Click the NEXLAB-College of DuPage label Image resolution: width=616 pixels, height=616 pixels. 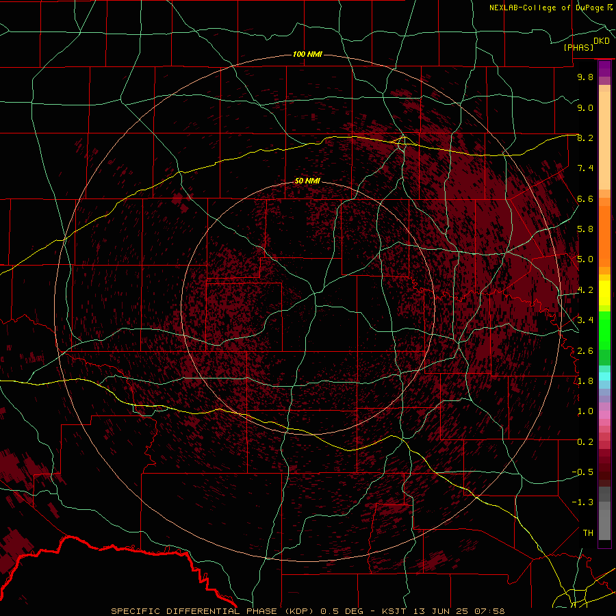coord(547,8)
